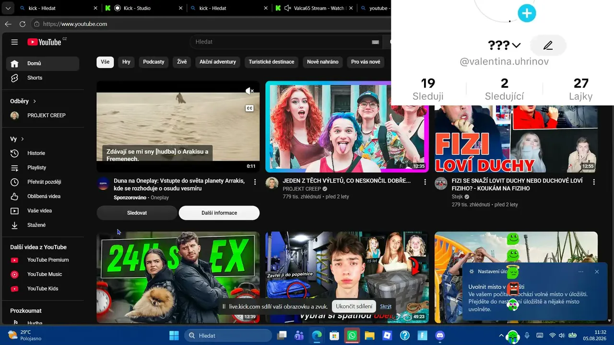Image resolution: width=614 pixels, height=345 pixels.
Task: Open Discord from the taskbar
Action: 440,335
